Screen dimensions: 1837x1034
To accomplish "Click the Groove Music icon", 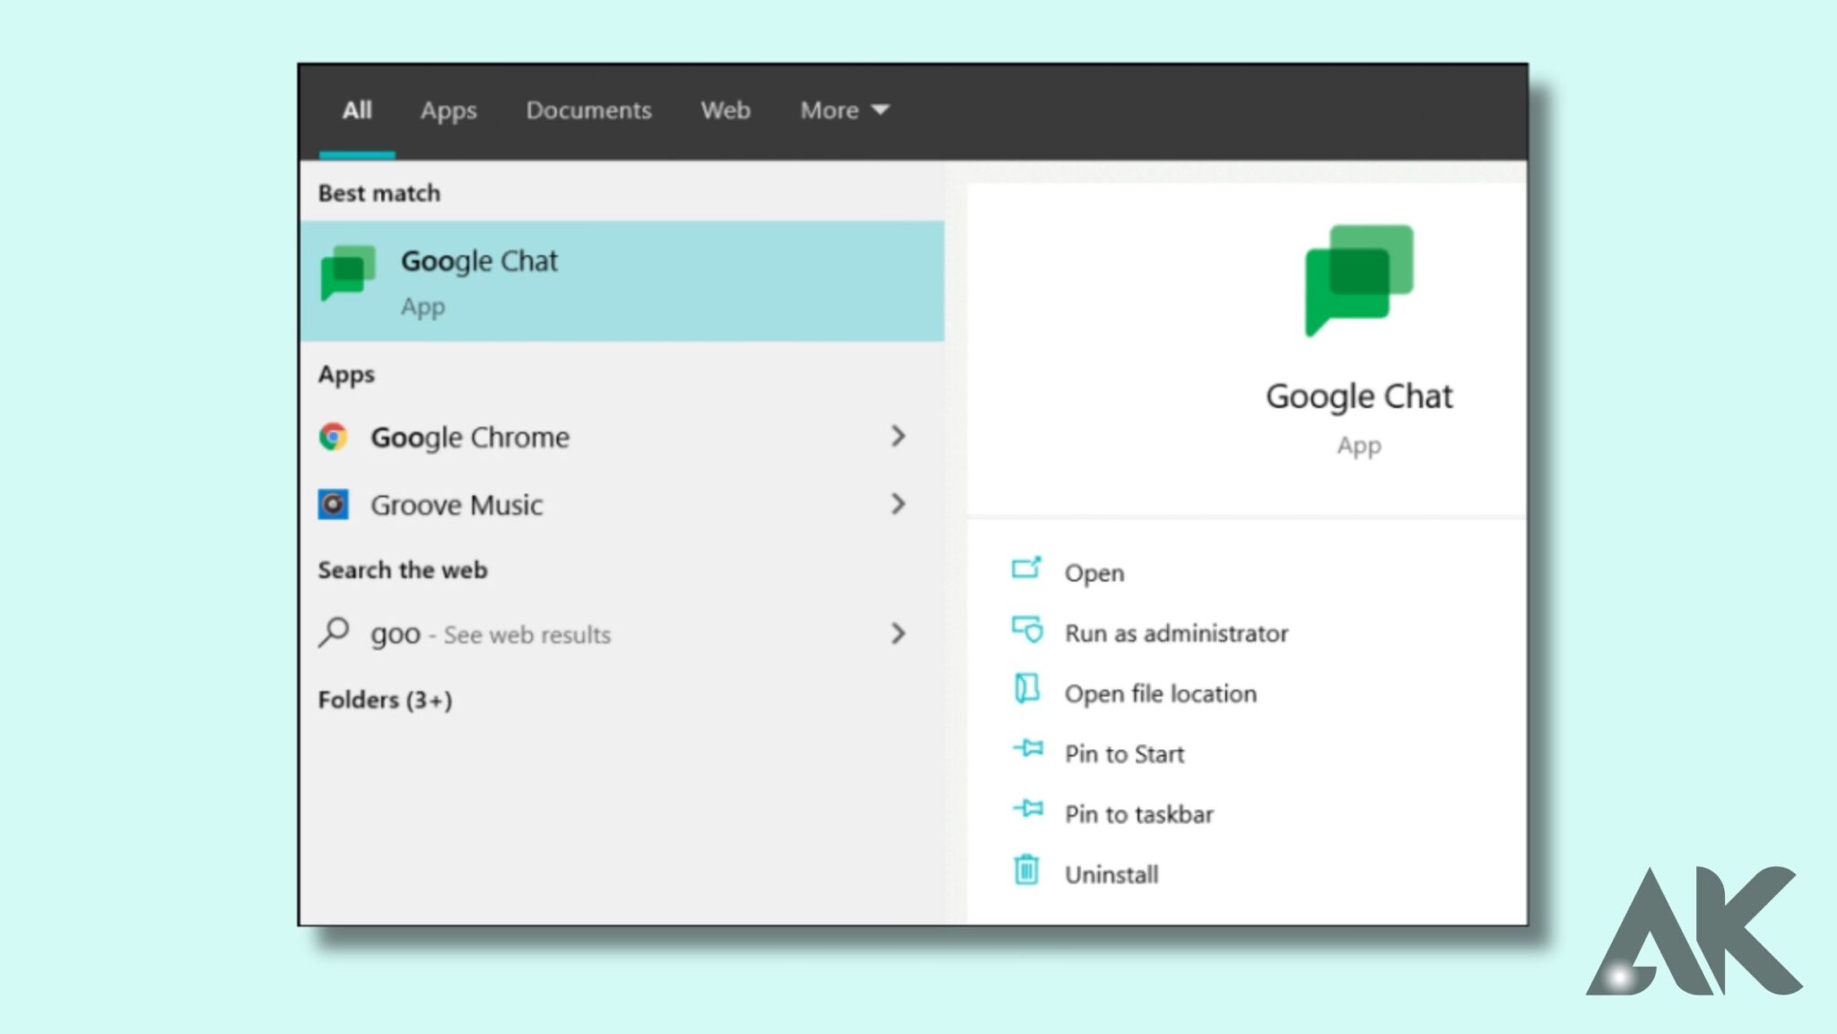I will tap(333, 504).
